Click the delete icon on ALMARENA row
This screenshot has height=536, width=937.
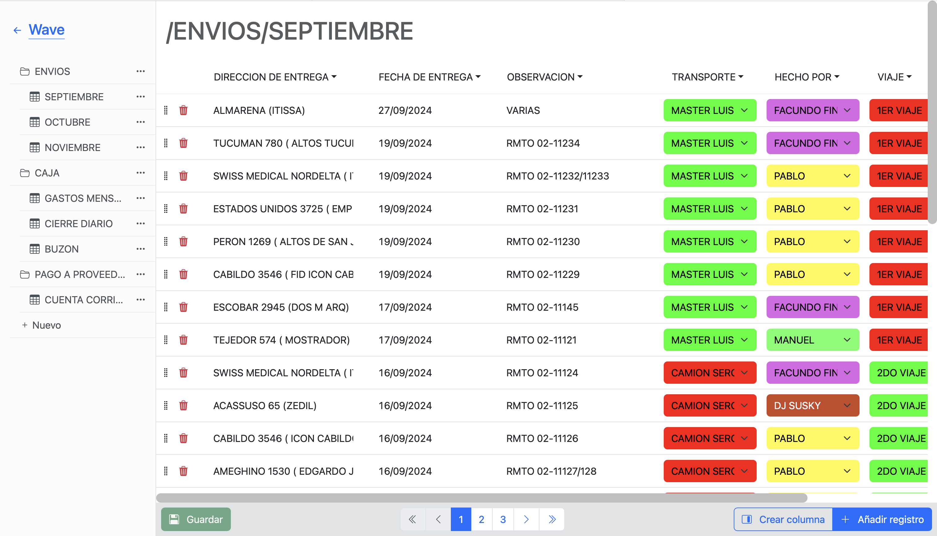coord(183,110)
